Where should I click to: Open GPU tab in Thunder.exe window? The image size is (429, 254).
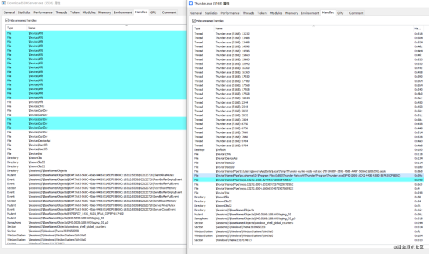[341, 13]
